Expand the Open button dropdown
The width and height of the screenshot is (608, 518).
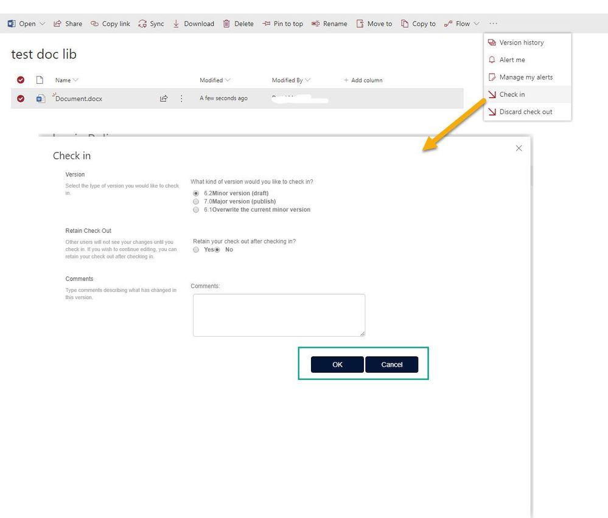click(x=41, y=23)
